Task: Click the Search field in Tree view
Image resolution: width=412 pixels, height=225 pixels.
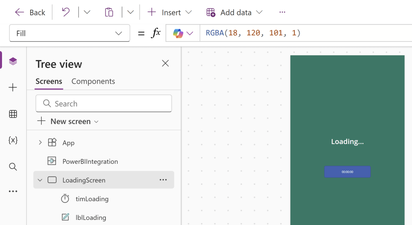Action: (104, 103)
